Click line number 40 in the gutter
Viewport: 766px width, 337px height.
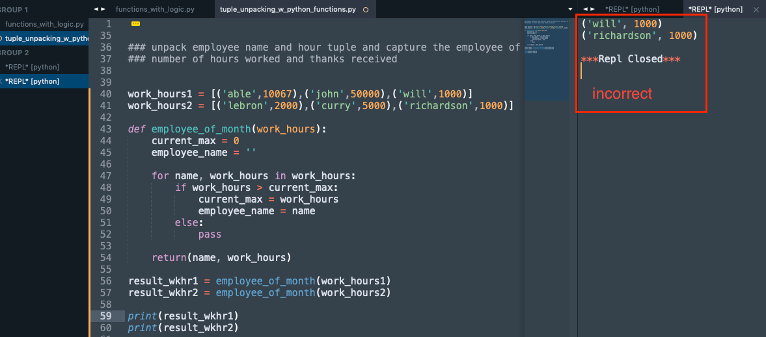coord(106,94)
